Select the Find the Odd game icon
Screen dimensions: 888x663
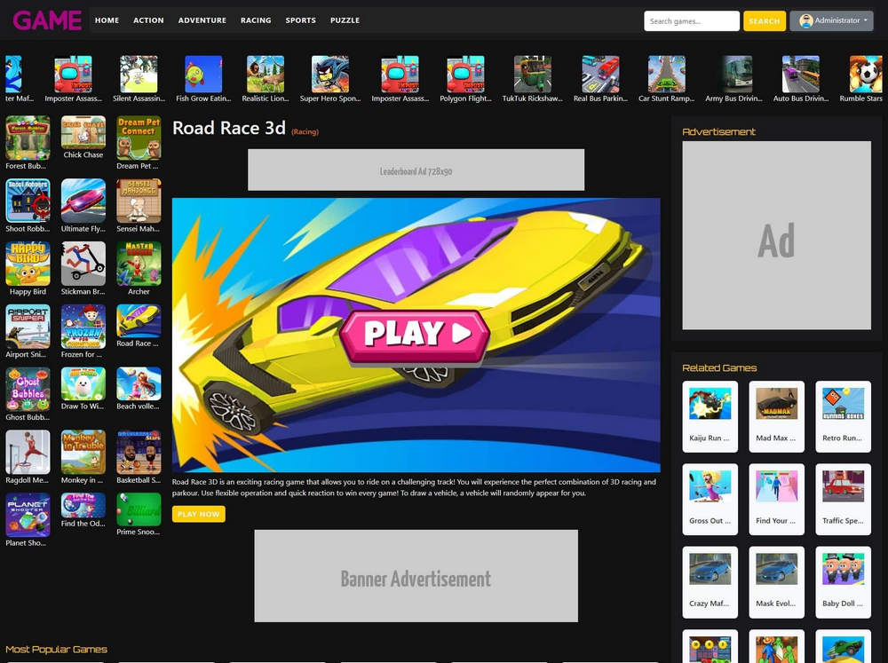83,506
